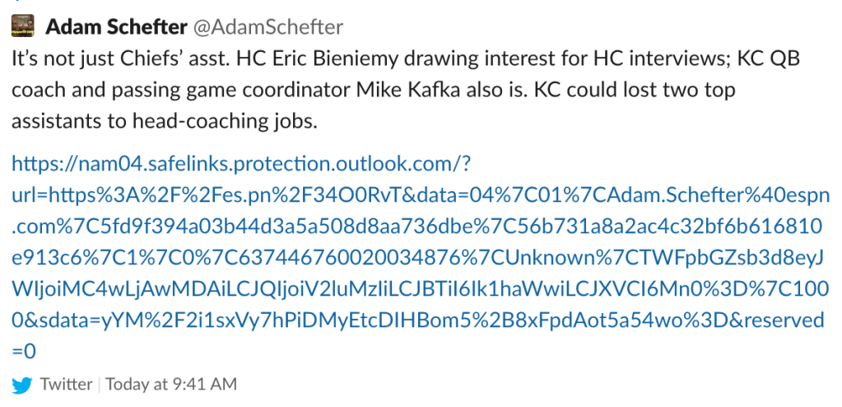Click the link line starting .com%7C5fd9f394a03b
Viewport: 842px width, 407px height.
click(x=416, y=227)
